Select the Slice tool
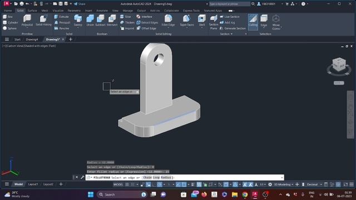This screenshot has width=356, height=200. point(126,17)
